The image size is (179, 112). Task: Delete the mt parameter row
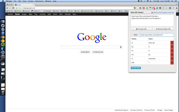(172, 55)
